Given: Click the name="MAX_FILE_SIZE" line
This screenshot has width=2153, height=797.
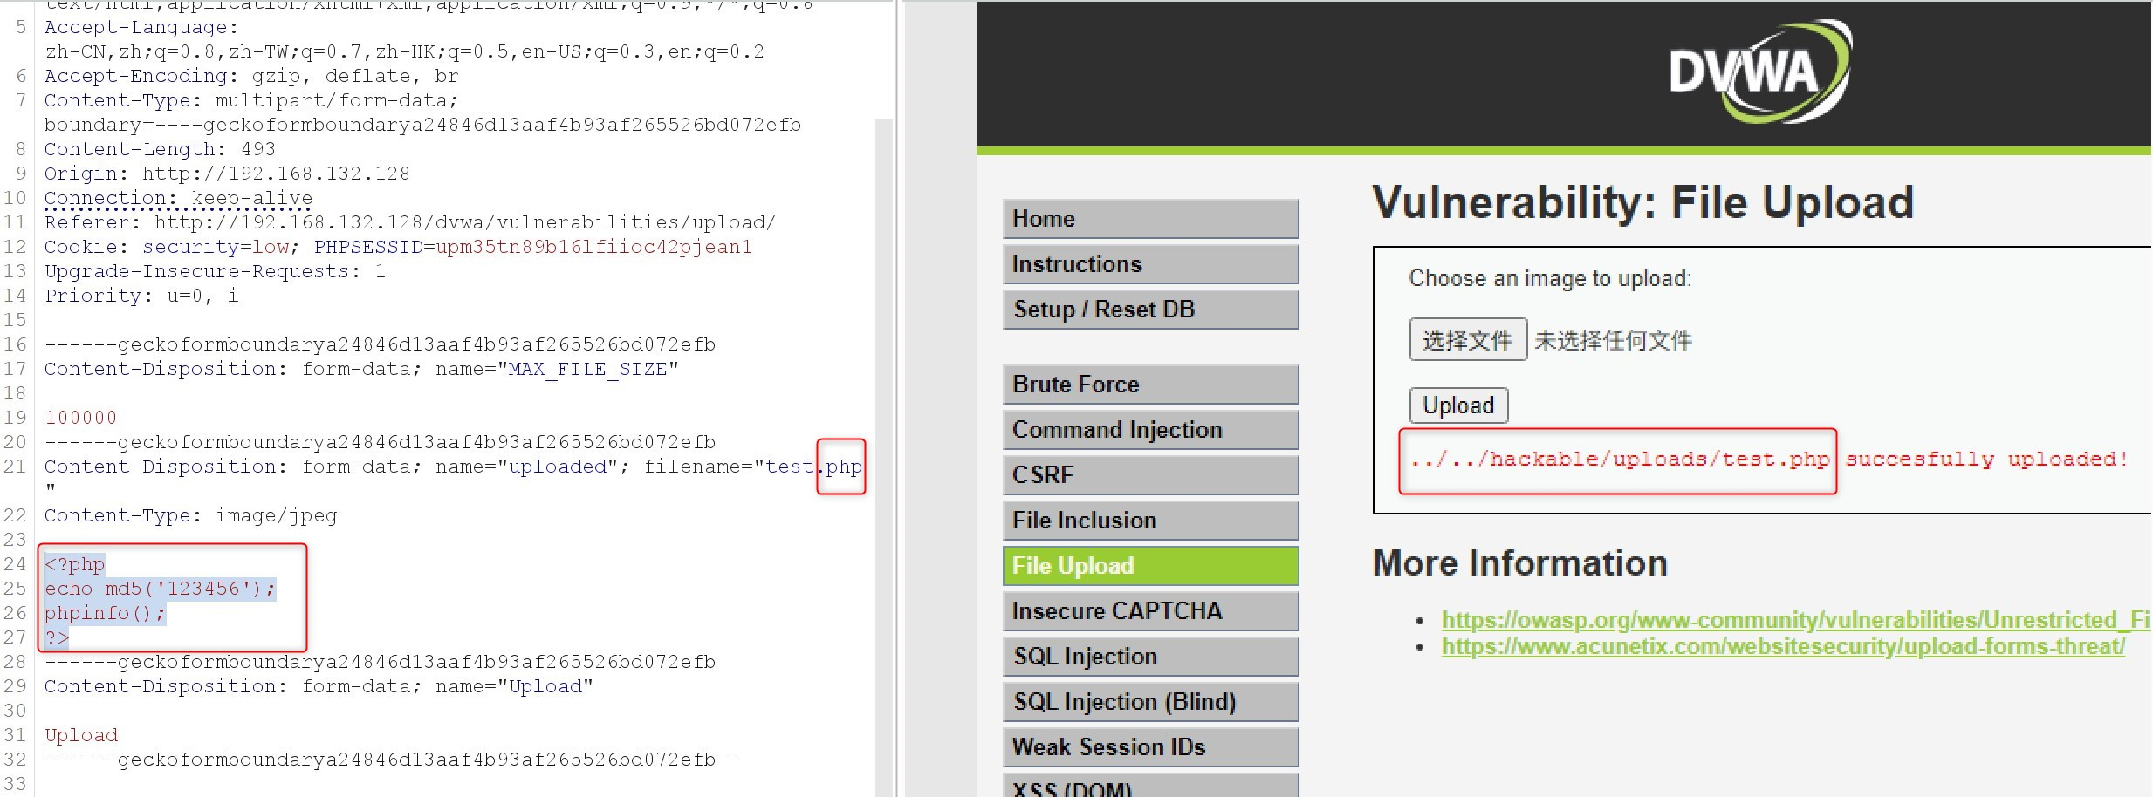Looking at the screenshot, I should click(361, 369).
